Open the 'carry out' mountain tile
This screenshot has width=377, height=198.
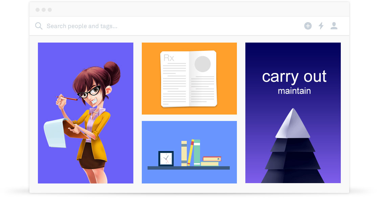[293, 113]
